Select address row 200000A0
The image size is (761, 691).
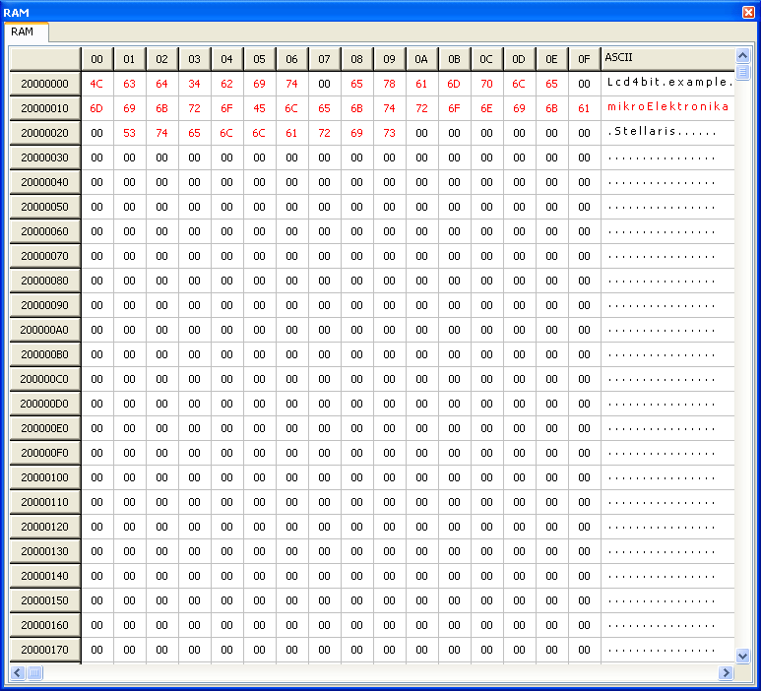pos(44,330)
